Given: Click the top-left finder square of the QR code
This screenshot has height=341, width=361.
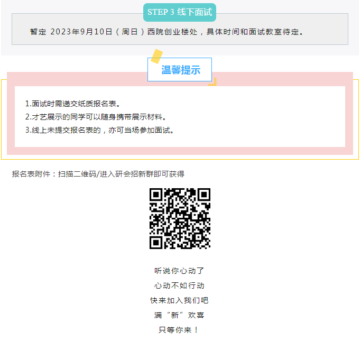Looking at the screenshot, I should (156, 195).
